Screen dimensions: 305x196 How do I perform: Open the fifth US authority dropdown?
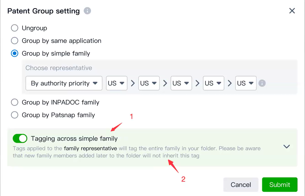[x=246, y=83]
